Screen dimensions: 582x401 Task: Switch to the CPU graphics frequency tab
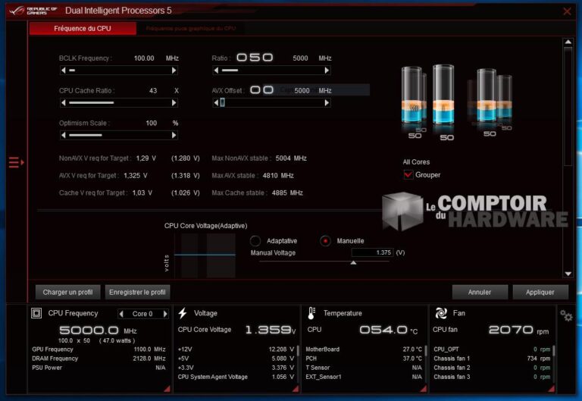coord(190,29)
